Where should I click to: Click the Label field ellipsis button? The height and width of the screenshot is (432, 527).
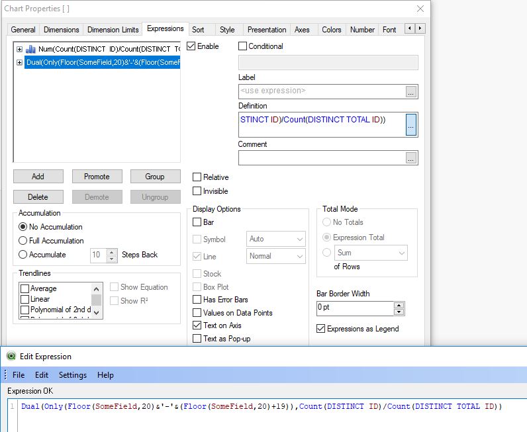[x=411, y=91]
